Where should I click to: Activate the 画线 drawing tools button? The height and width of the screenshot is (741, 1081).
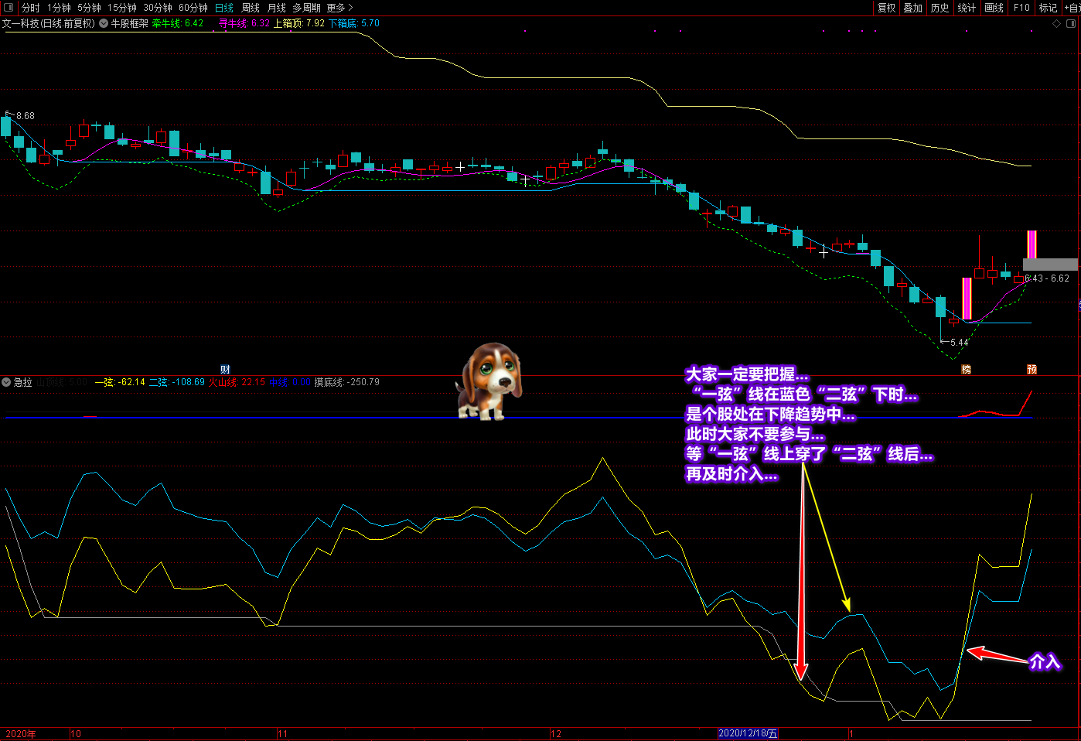[994, 8]
